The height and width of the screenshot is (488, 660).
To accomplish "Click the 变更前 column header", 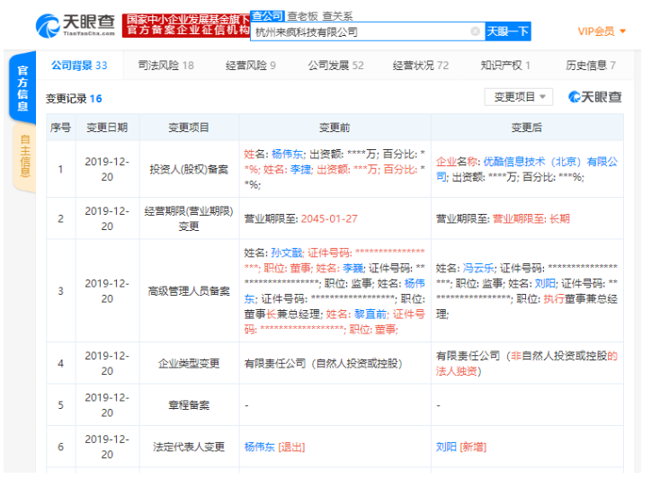I will click(x=334, y=128).
